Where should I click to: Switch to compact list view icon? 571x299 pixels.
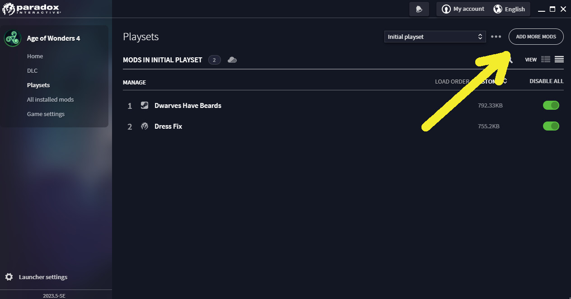pos(559,60)
